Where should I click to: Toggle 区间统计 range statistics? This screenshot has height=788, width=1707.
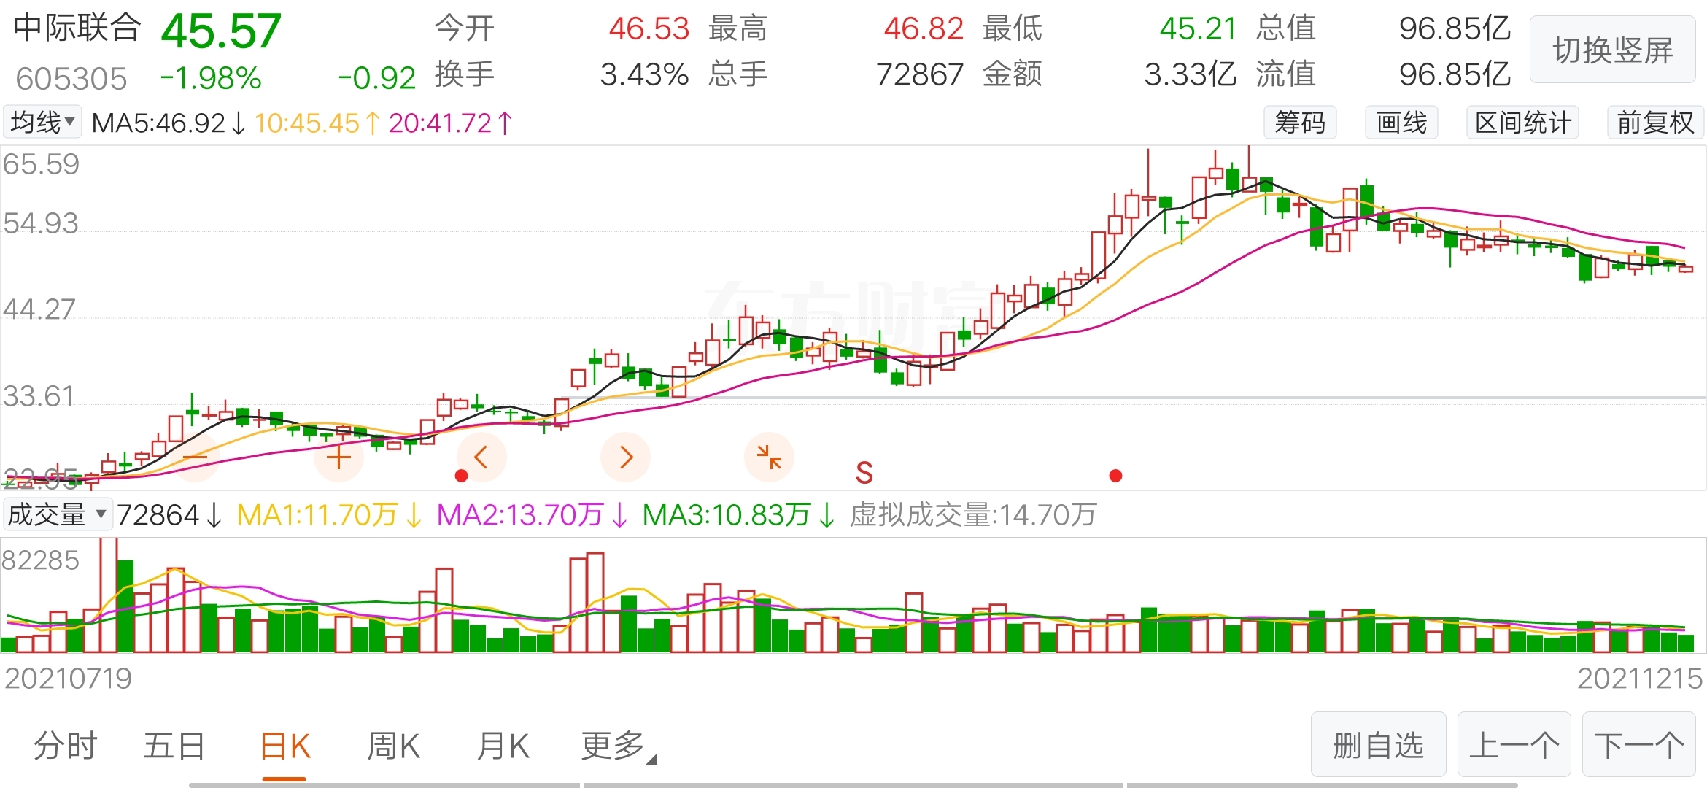pyautogui.click(x=1522, y=123)
